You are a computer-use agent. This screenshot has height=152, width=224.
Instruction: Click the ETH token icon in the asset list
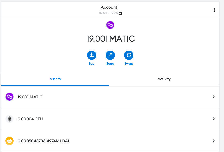coord(10,119)
